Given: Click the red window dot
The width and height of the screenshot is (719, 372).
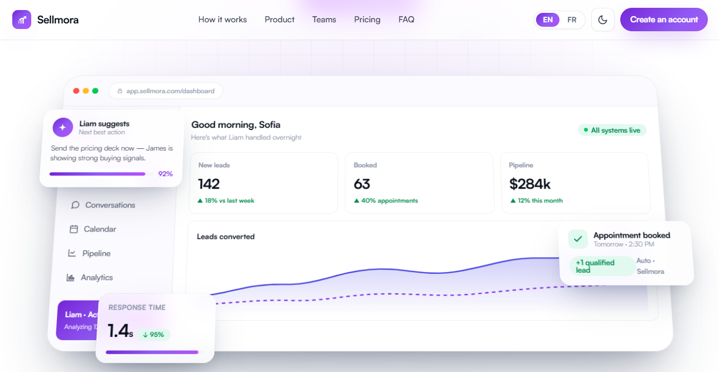Looking at the screenshot, I should tap(76, 91).
